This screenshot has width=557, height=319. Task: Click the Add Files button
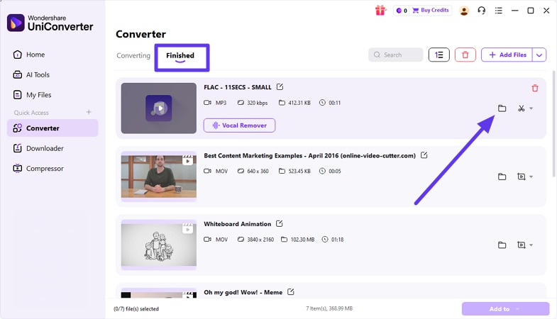click(507, 55)
